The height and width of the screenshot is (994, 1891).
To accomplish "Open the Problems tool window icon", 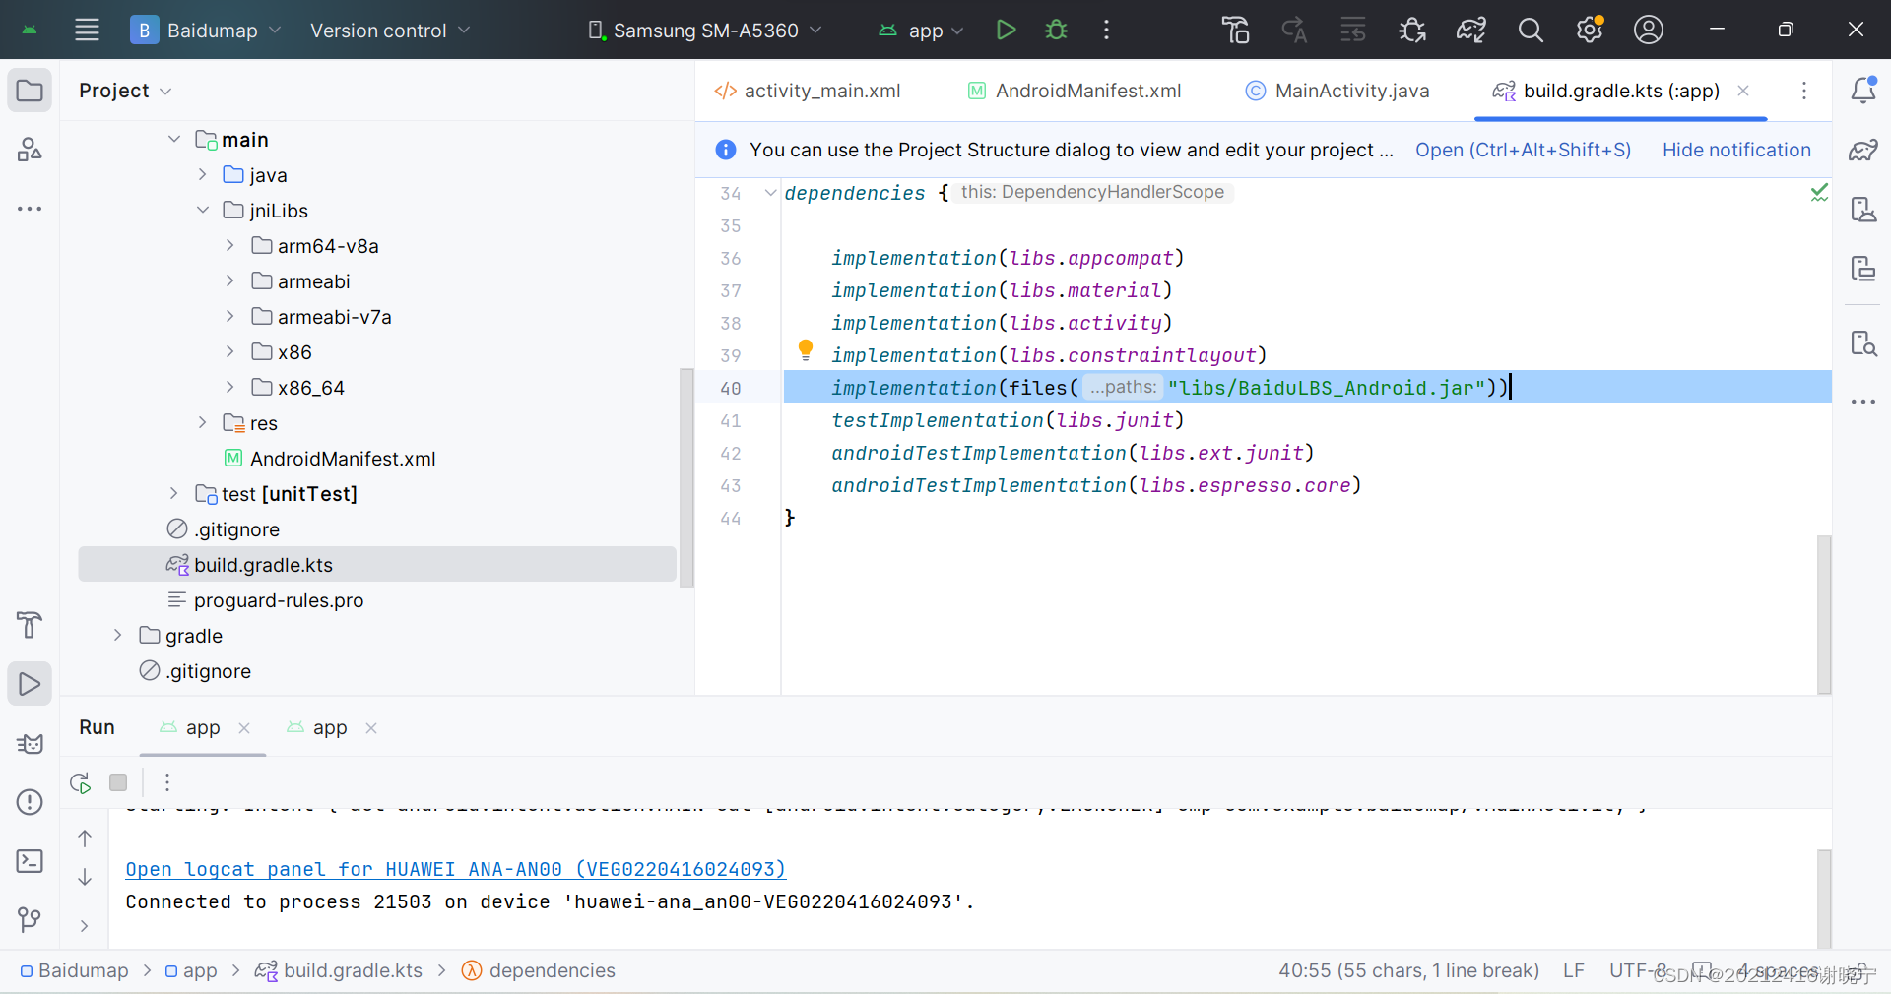I will coord(30,802).
